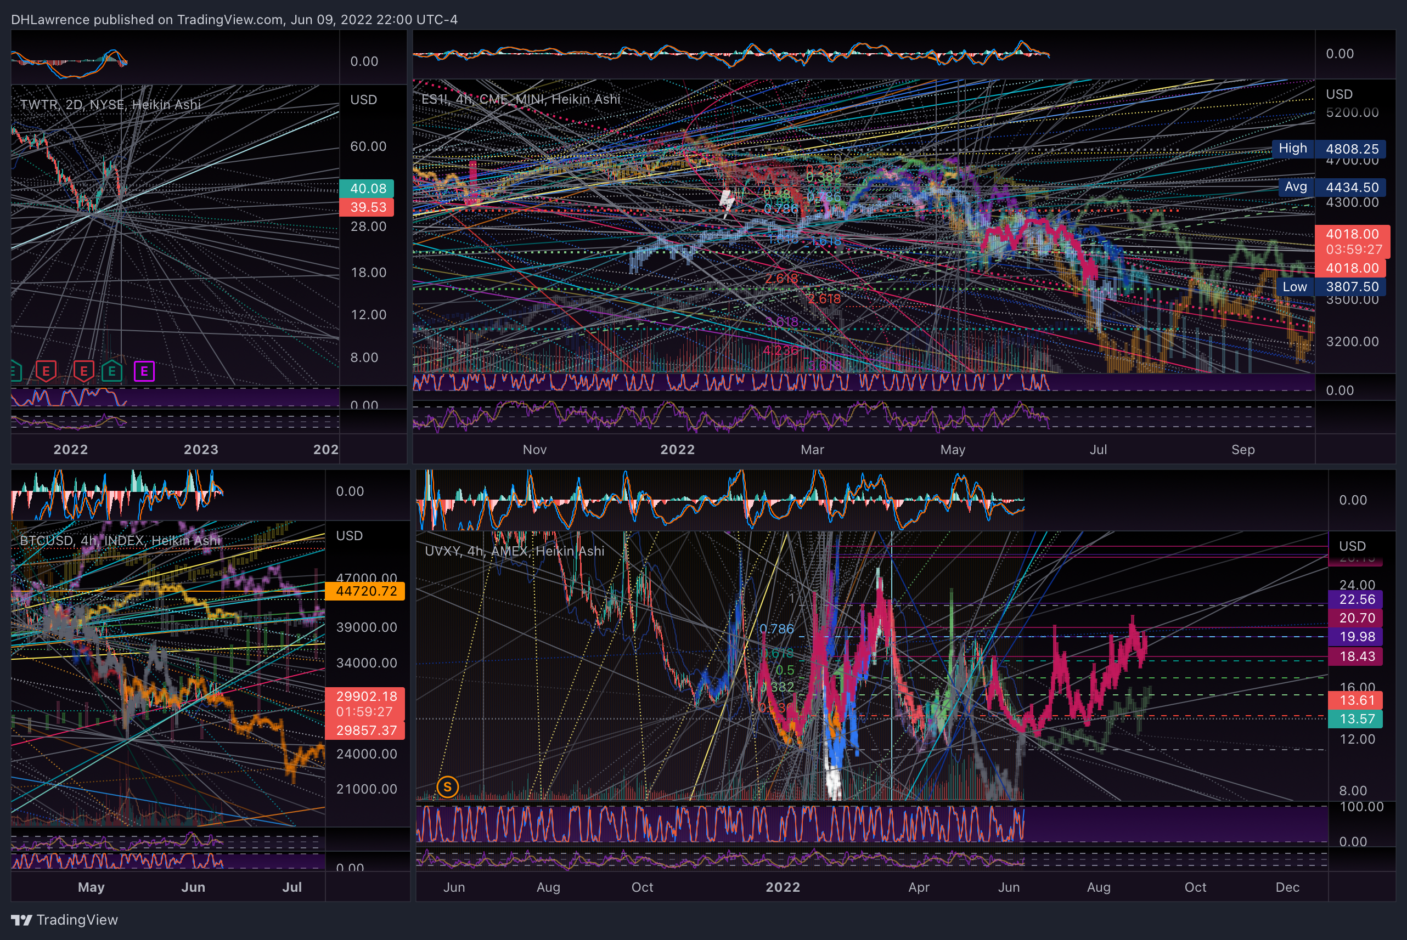1407x940 pixels.
Task: Click the 60.00 tick on TWTR price axis
Action: [368, 146]
